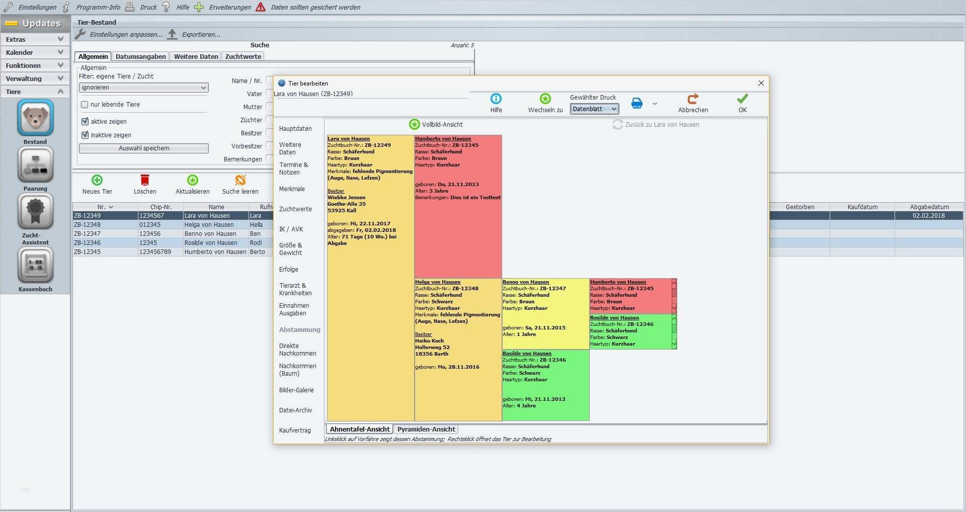Viewport: 966px width, 512px height.
Task: Open the Paarung sidebar icon
Action: pos(35,165)
